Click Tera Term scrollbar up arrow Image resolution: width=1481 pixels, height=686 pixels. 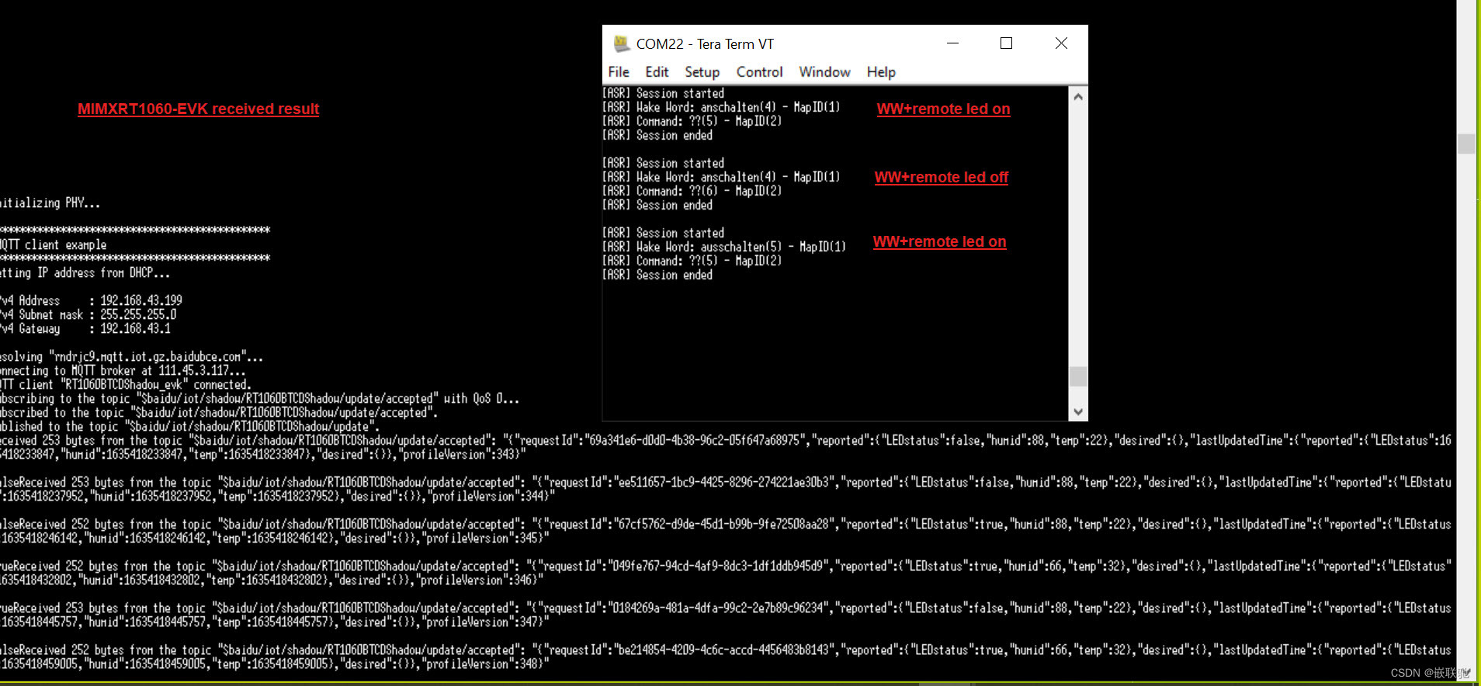[1077, 96]
